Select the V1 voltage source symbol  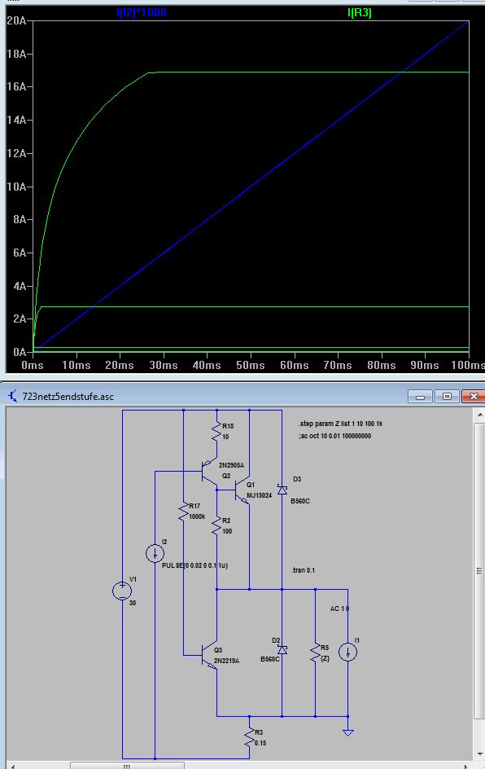(122, 591)
